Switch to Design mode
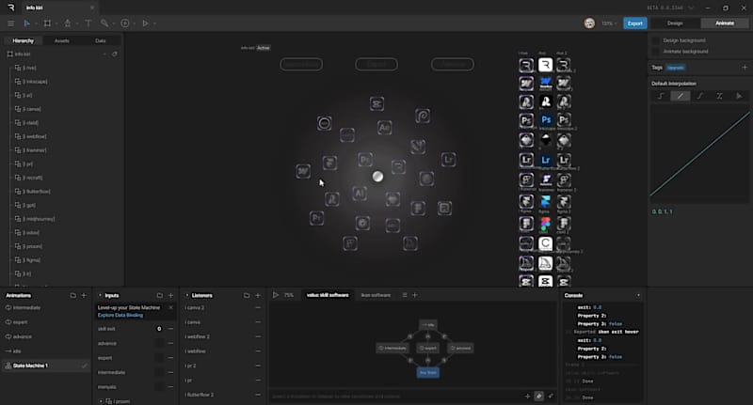 point(675,23)
